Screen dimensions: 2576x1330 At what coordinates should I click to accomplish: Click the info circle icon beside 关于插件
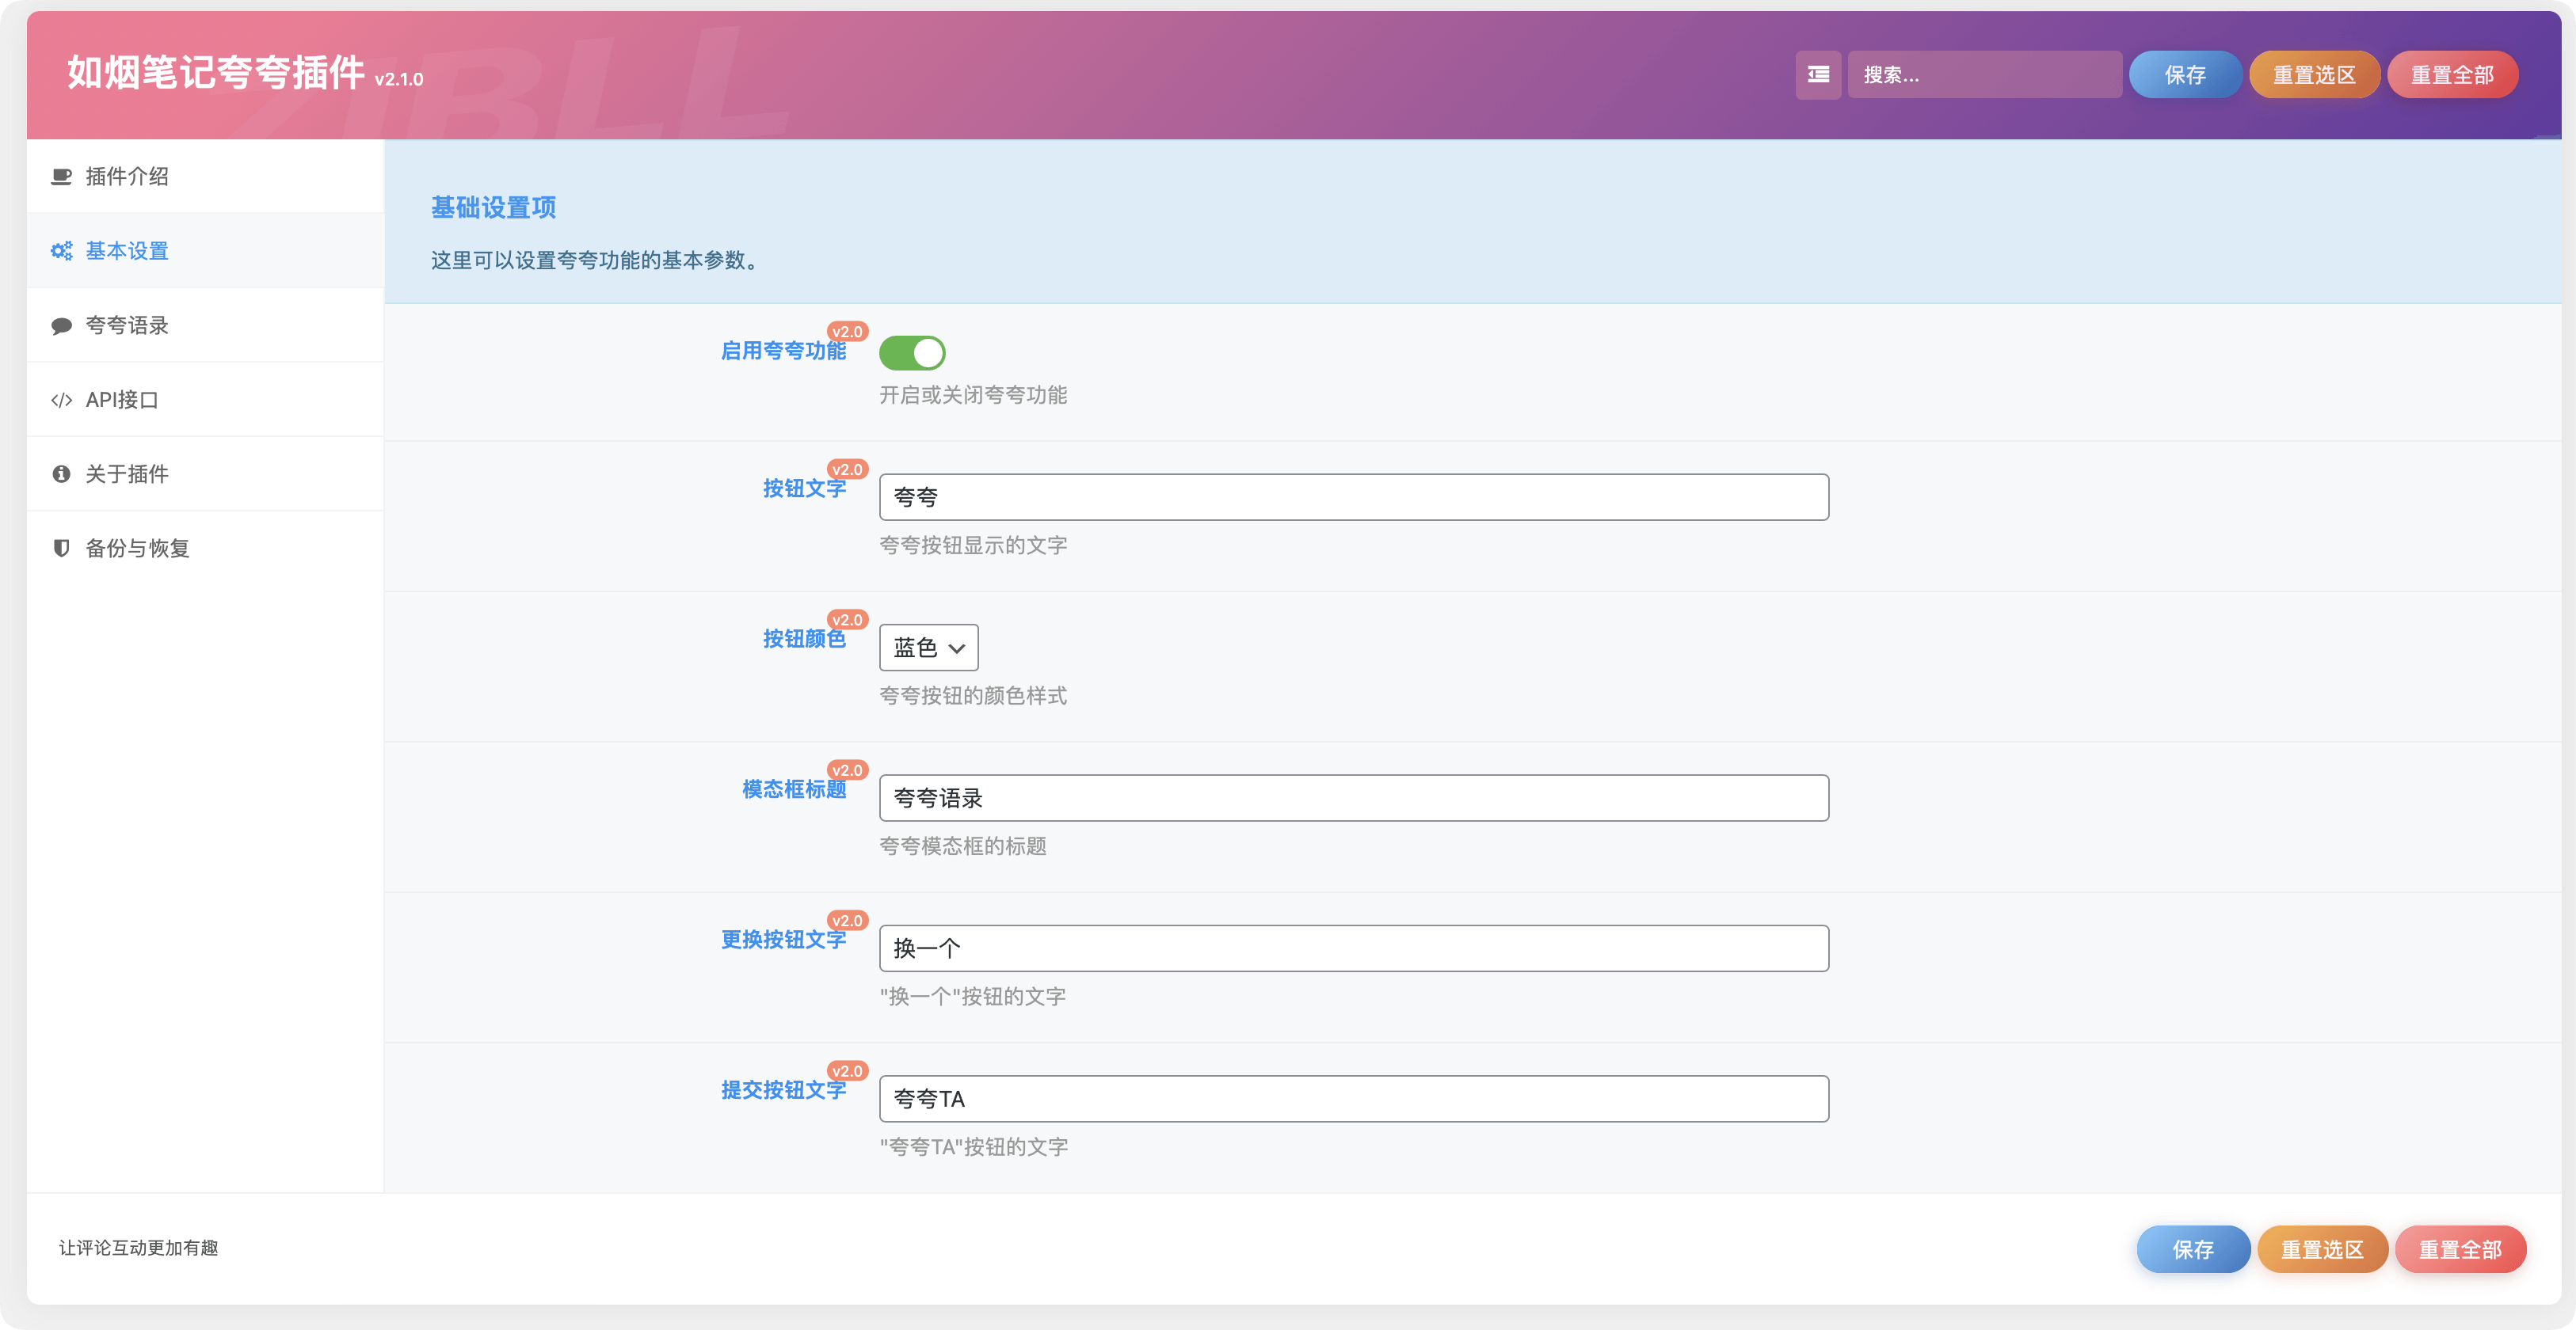point(61,473)
